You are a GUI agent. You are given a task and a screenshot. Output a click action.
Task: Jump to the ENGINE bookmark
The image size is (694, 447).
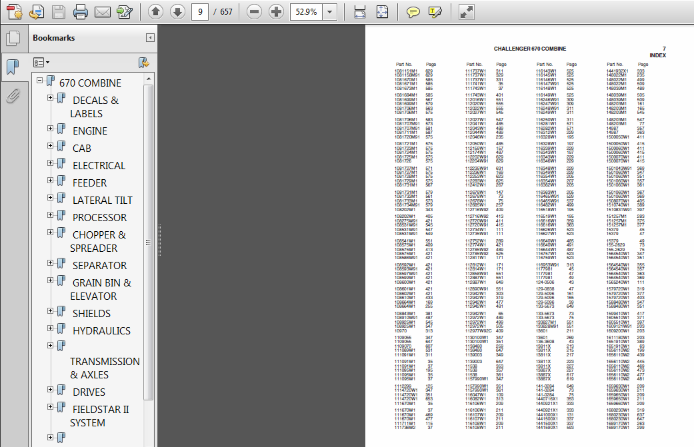pyautogui.click(x=90, y=131)
